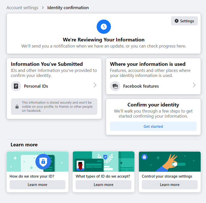Click the Personal IDs passport icon

(16, 86)
